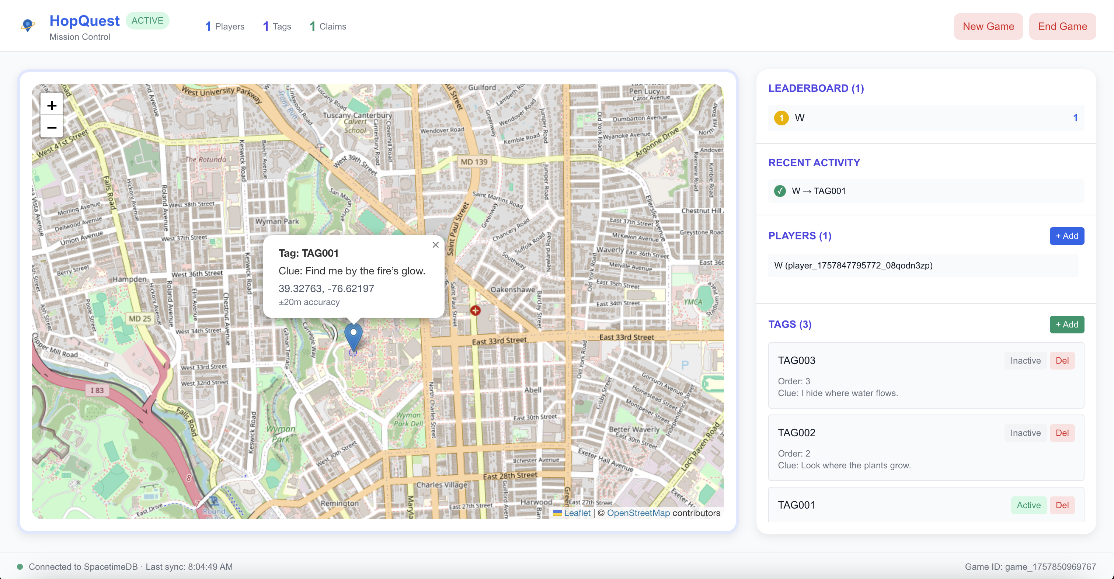Click the green checkmark in Recent Activity
The width and height of the screenshot is (1114, 579).
779,191
